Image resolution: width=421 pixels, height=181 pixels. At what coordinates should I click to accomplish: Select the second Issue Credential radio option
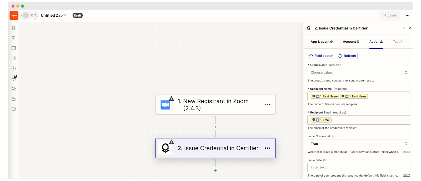click(x=335, y=136)
